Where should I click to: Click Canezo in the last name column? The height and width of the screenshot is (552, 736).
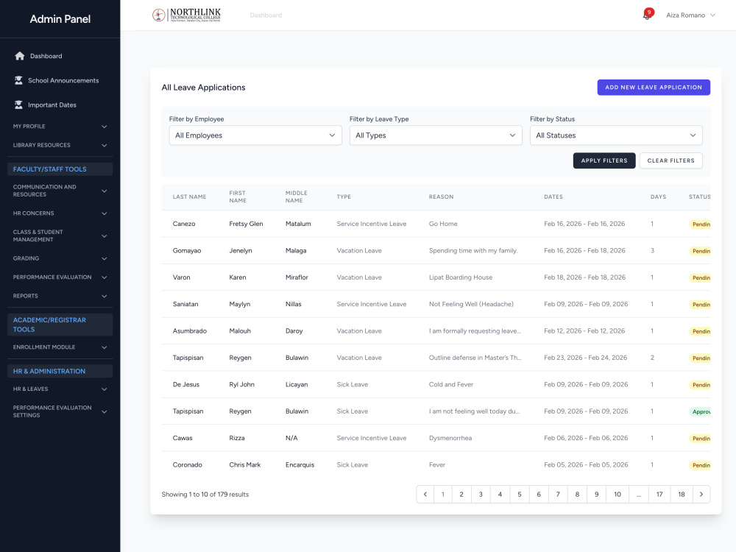click(183, 224)
